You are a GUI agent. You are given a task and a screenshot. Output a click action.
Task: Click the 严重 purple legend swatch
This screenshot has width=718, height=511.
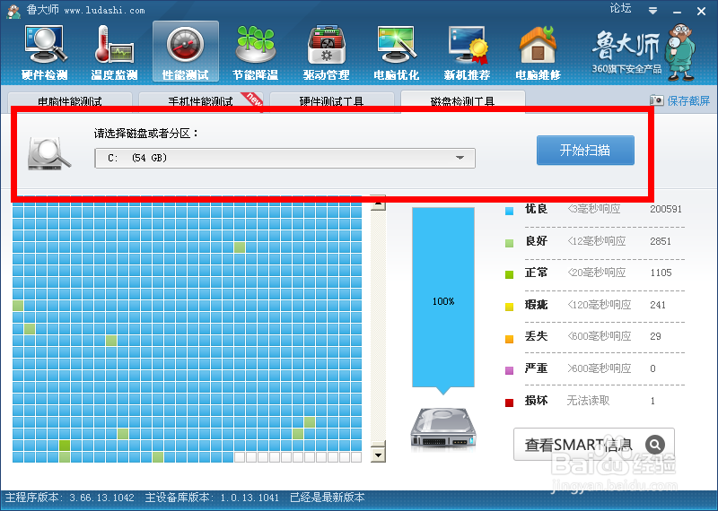click(509, 370)
